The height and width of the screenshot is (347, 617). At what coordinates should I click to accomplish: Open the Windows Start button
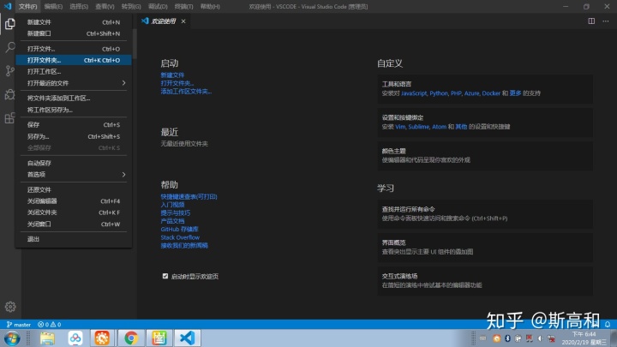pyautogui.click(x=12, y=338)
